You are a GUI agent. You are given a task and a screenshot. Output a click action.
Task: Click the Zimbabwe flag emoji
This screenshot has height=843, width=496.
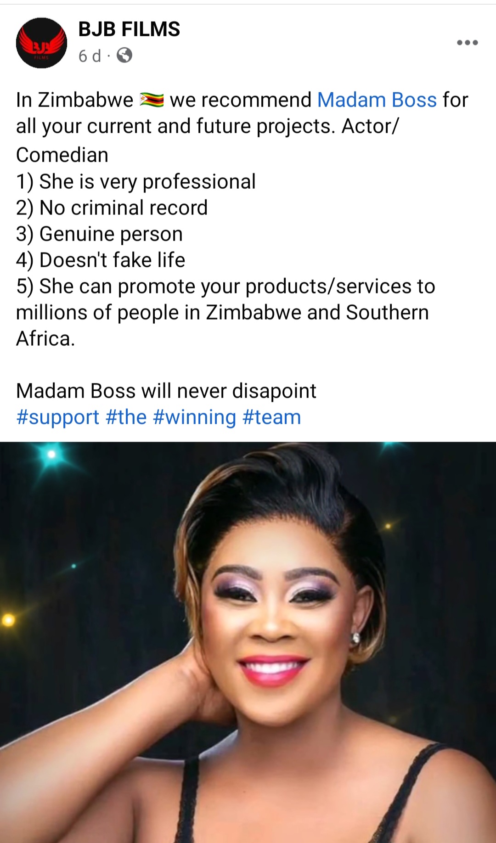click(x=152, y=100)
